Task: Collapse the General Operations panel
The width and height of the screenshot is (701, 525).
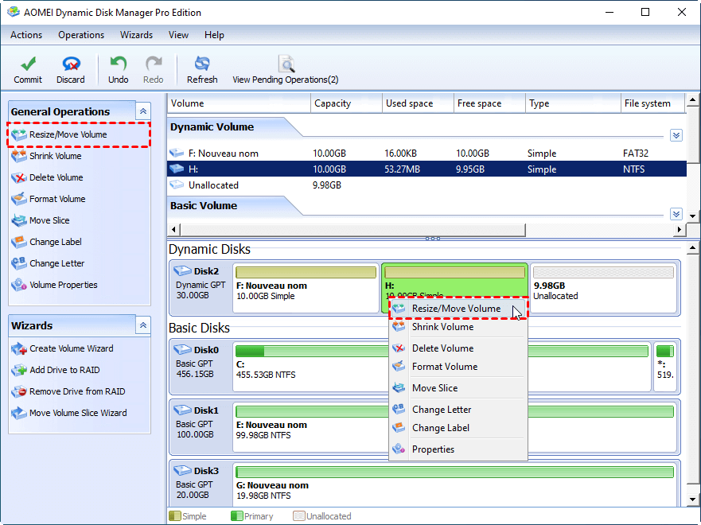Action: pos(143,111)
